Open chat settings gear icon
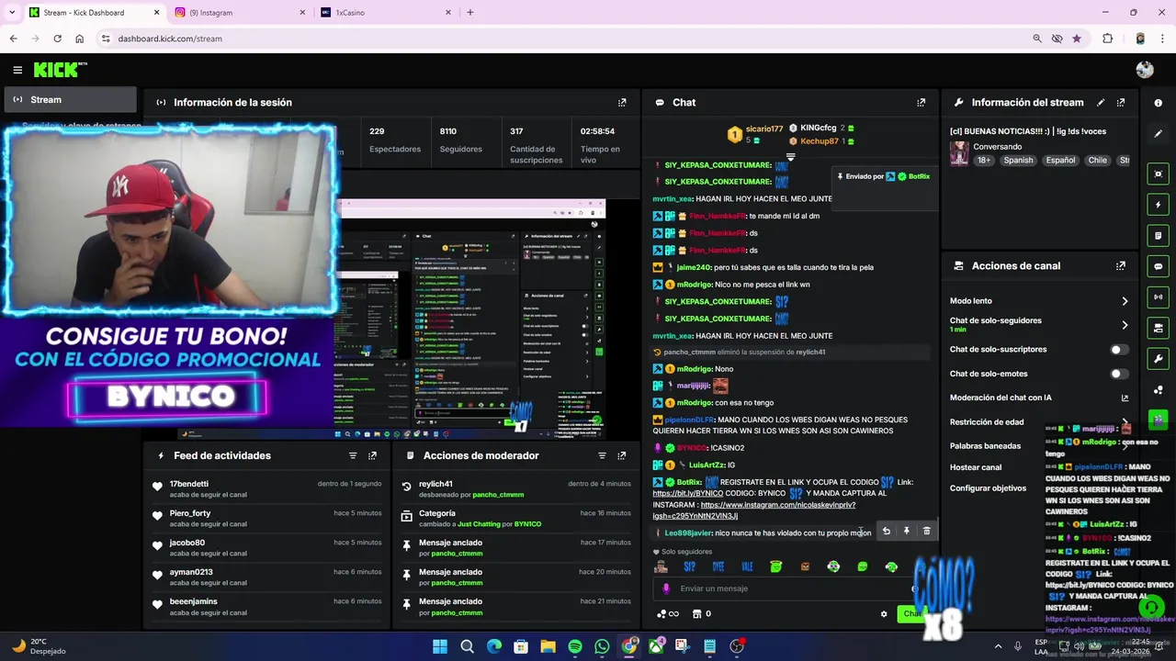The image size is (1176, 661). click(x=884, y=614)
